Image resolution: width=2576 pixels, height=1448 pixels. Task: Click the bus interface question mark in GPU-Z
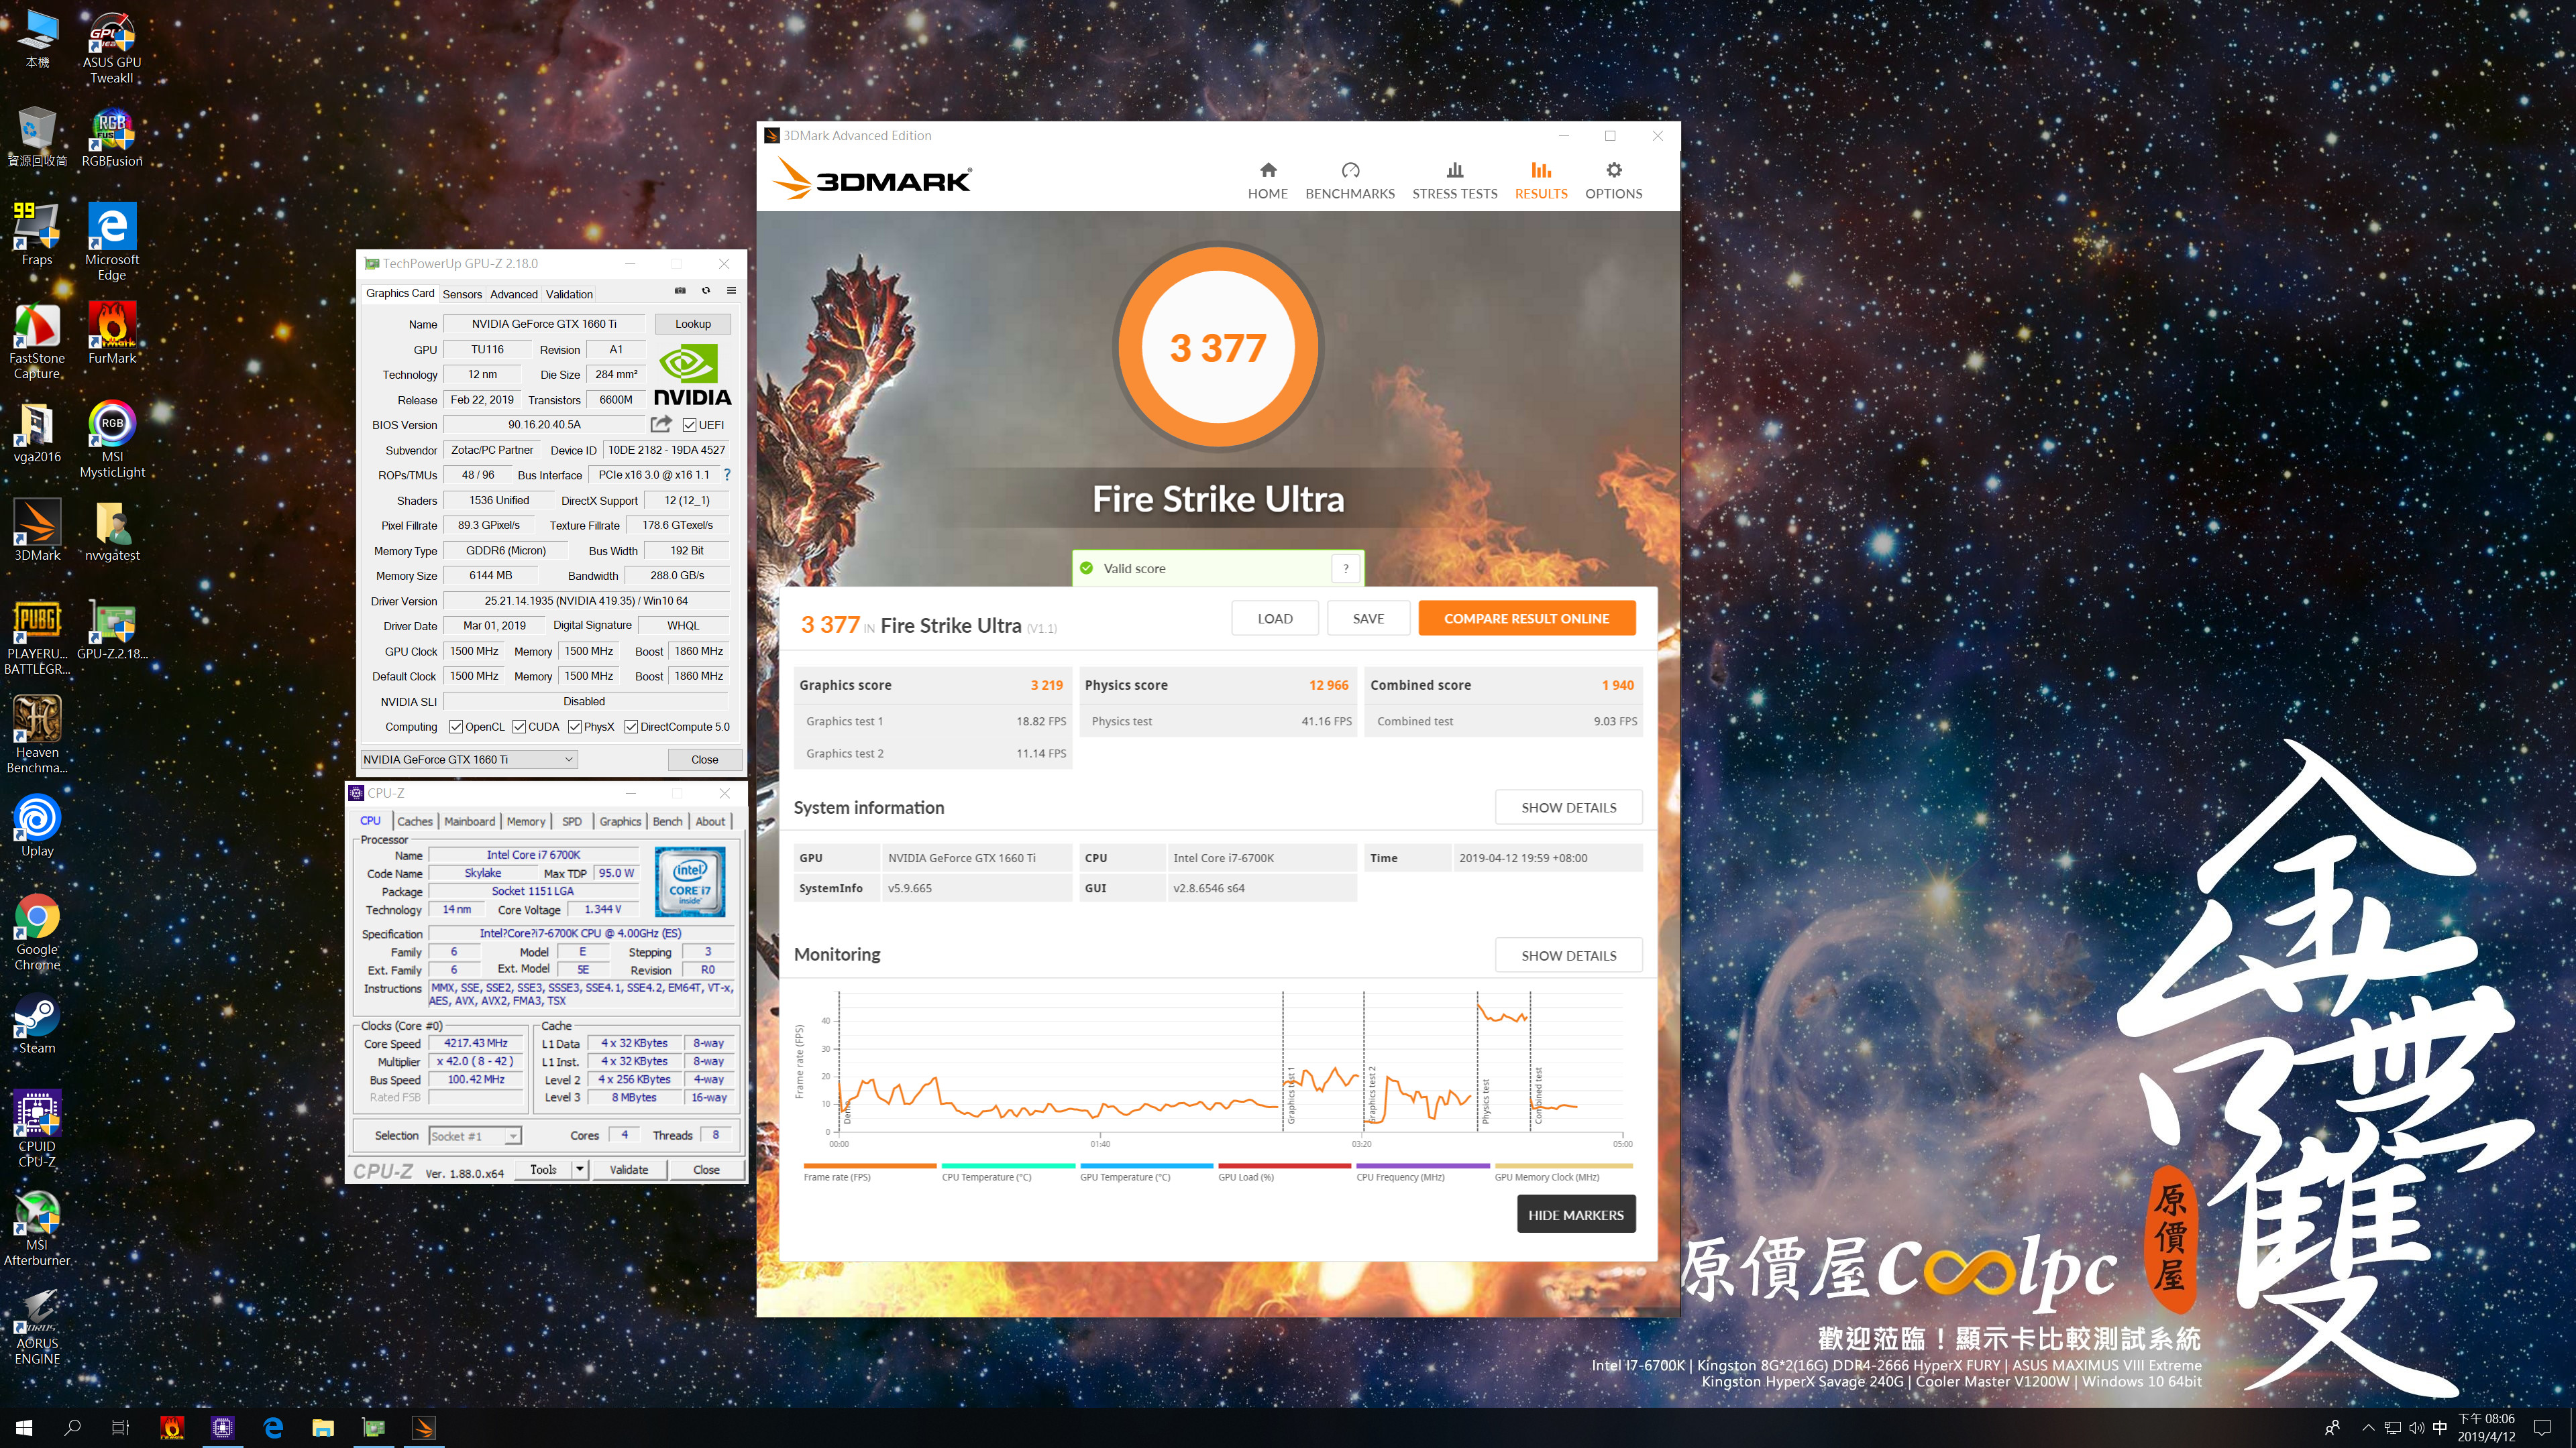coord(727,475)
